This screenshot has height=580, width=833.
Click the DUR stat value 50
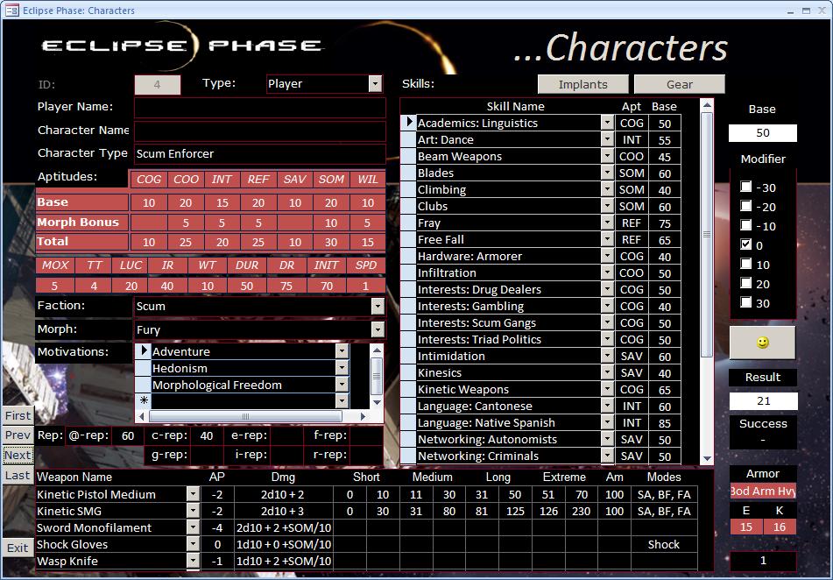(x=246, y=286)
